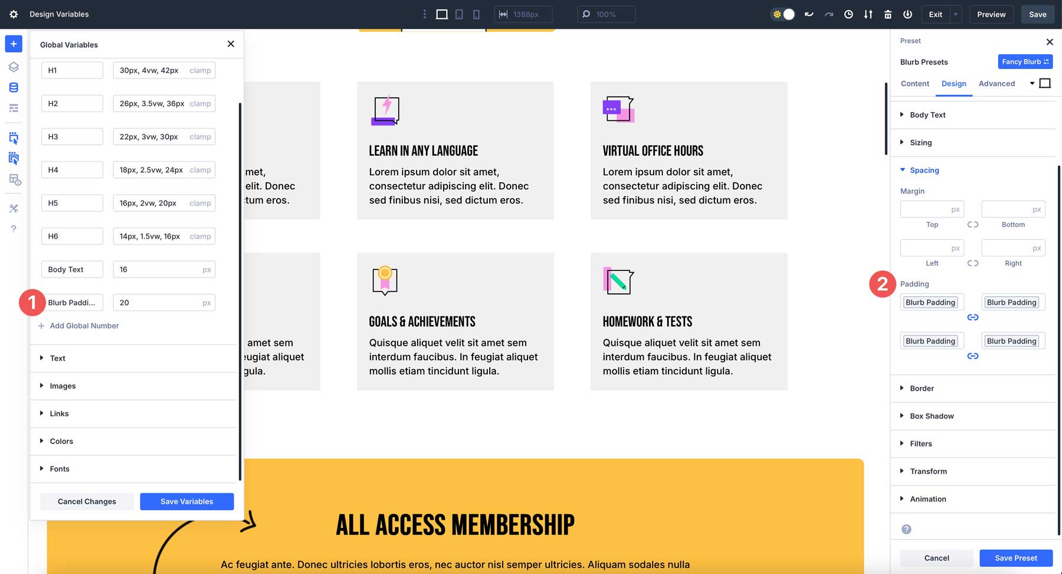Open the Advanced tab

(x=997, y=84)
